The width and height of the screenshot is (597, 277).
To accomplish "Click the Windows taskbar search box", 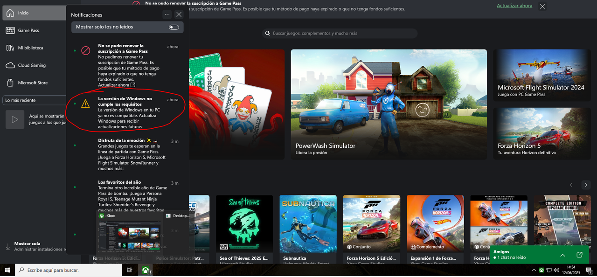I will [69, 270].
